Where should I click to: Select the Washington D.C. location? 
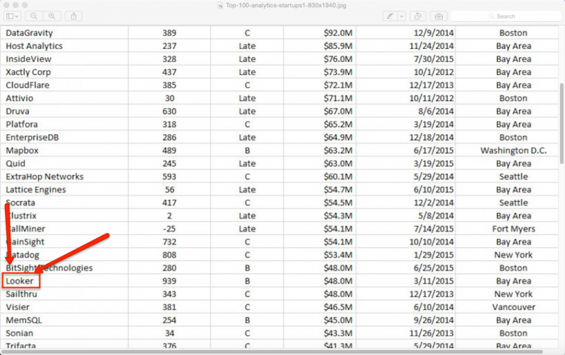(513, 150)
